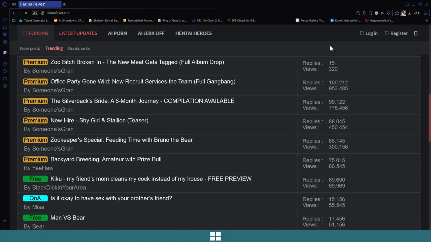
Task: Open the zoom magnifier icon in the toolbar
Action: tap(358, 13)
